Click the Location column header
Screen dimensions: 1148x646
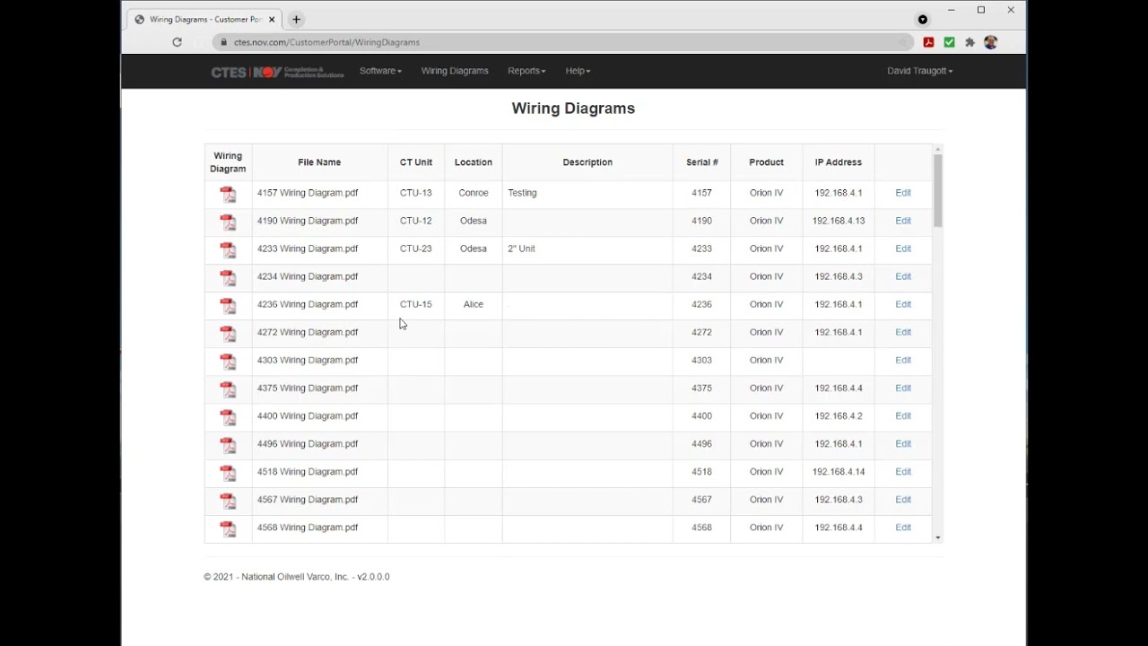[474, 162]
